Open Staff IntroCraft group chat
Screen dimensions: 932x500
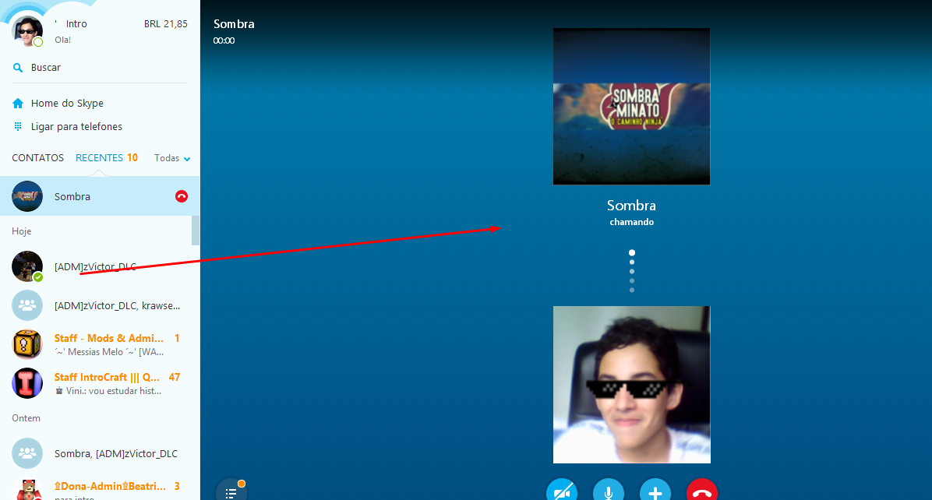coord(100,383)
